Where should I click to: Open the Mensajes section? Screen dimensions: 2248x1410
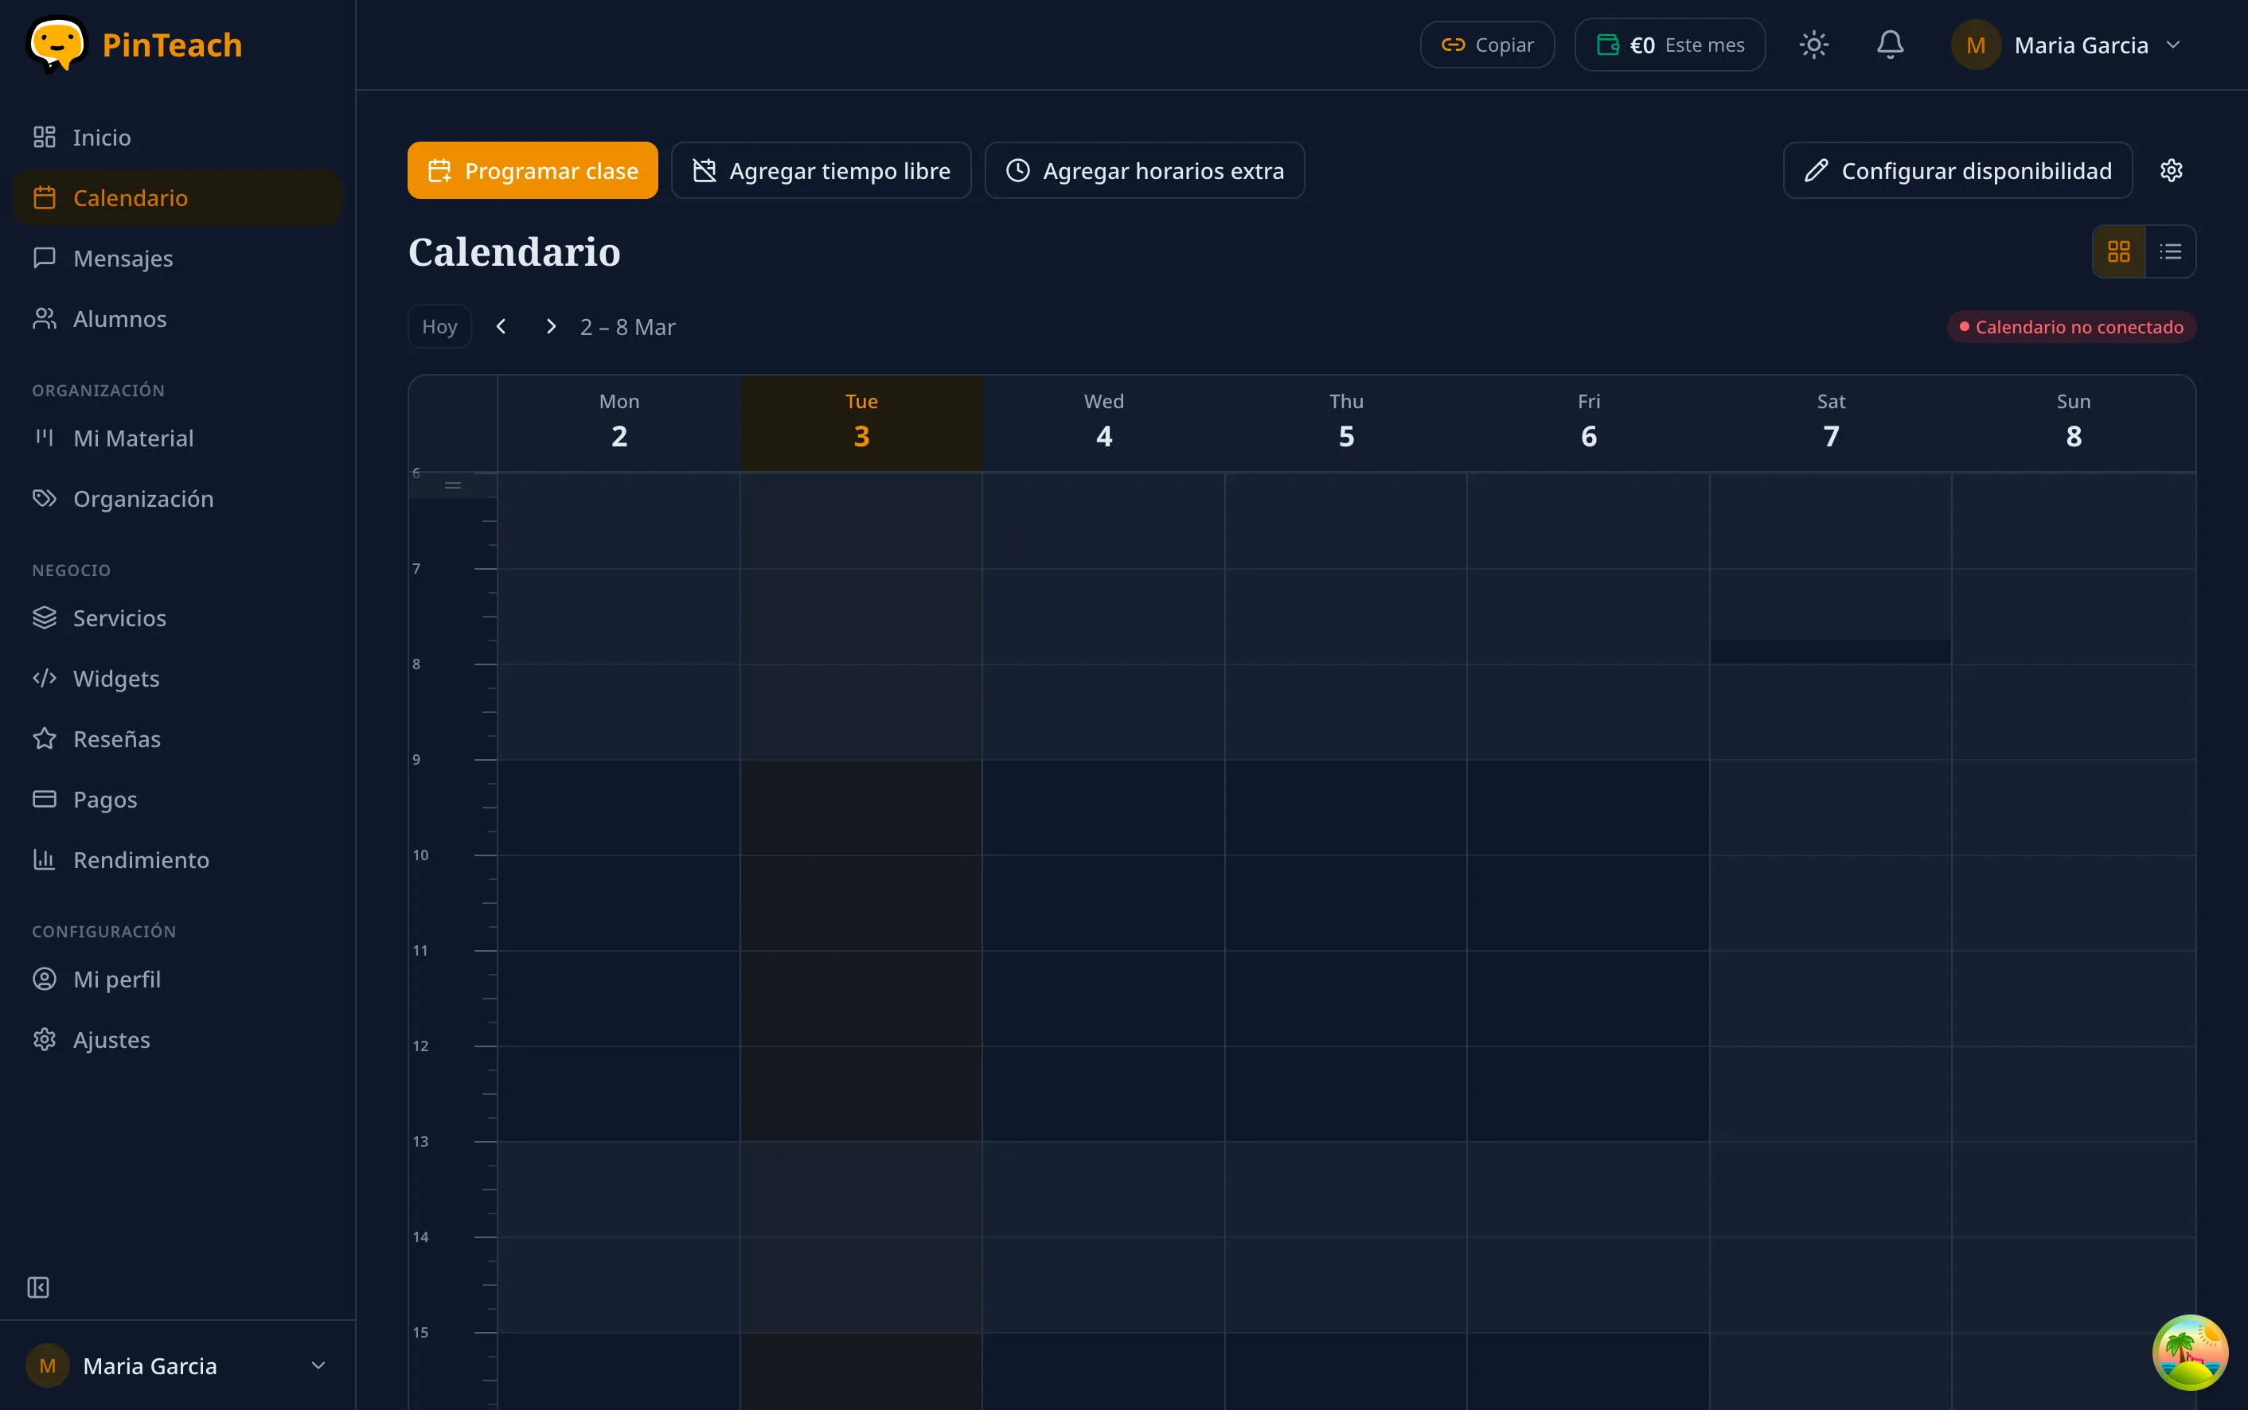123,257
